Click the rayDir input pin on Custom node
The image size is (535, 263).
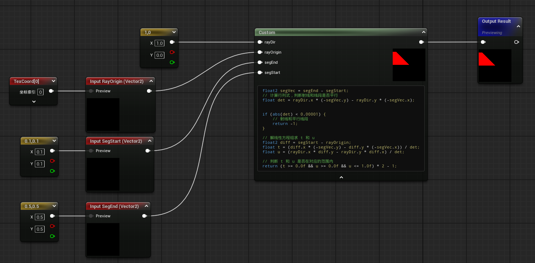(260, 42)
